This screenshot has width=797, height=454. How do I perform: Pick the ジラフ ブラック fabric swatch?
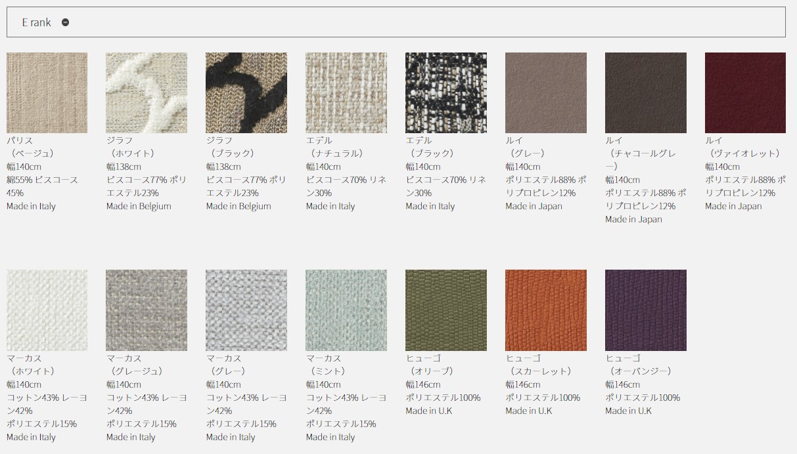[246, 93]
